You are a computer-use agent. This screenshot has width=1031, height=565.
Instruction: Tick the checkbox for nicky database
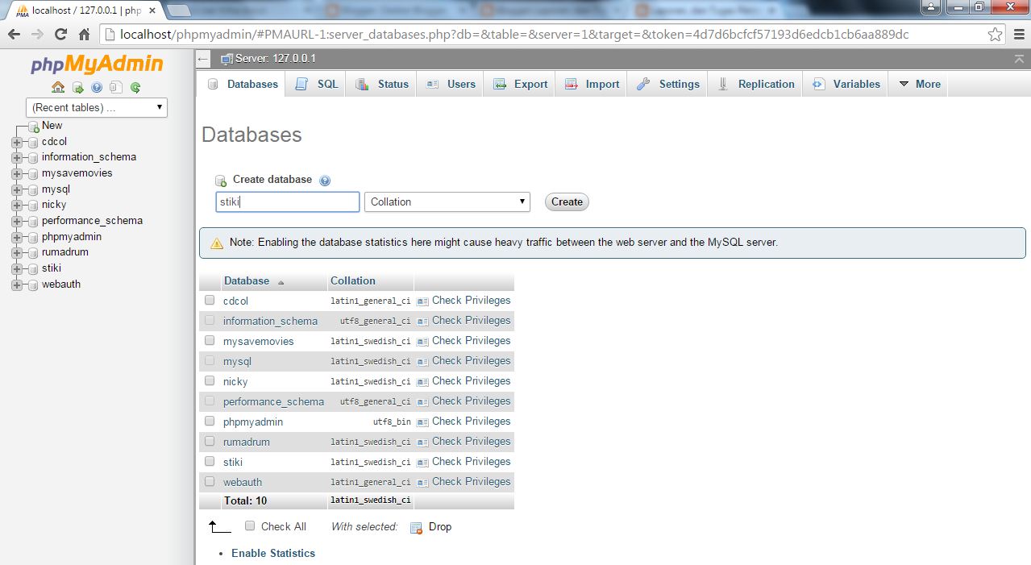210,380
